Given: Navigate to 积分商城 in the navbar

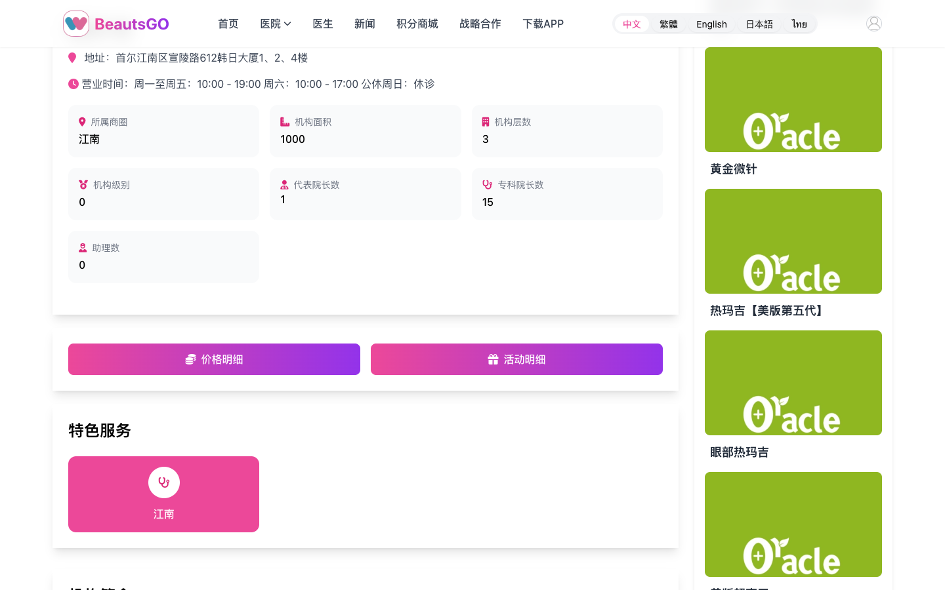Looking at the screenshot, I should 417,24.
